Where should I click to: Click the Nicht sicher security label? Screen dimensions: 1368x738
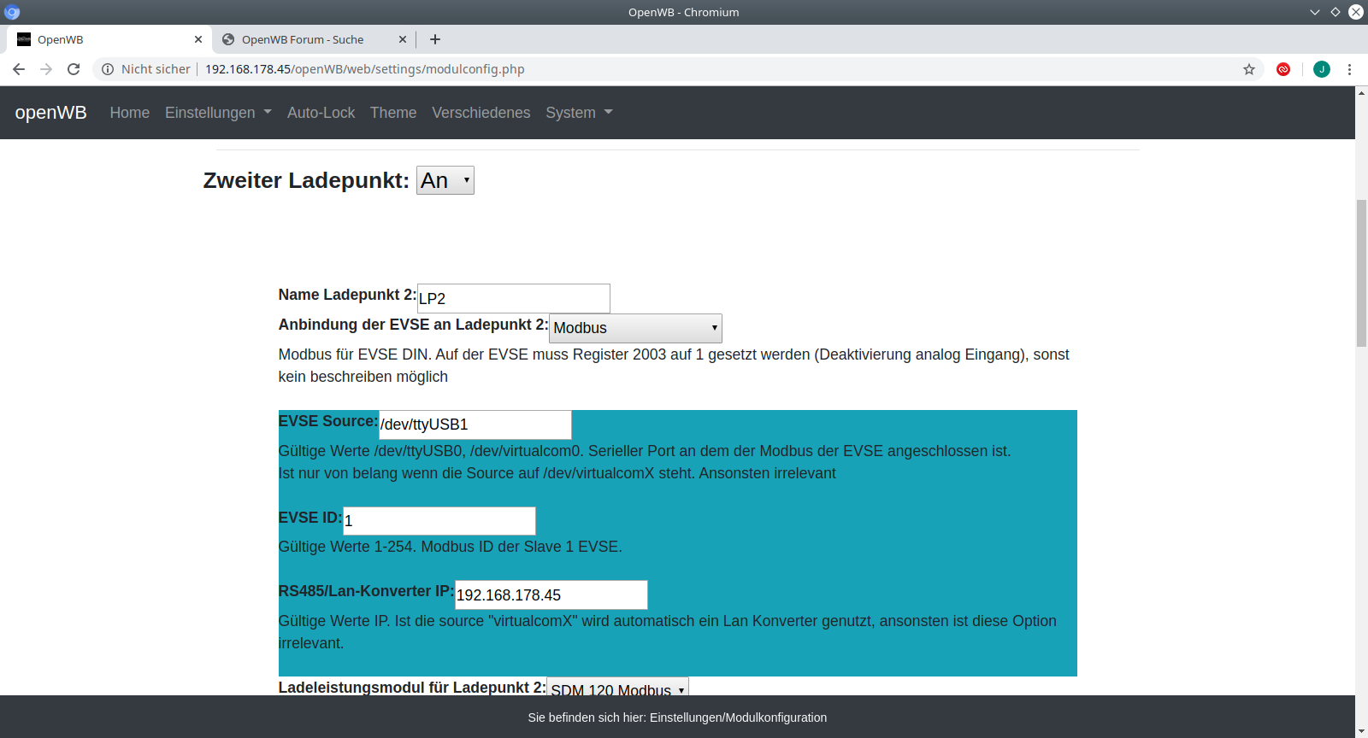pyautogui.click(x=156, y=69)
